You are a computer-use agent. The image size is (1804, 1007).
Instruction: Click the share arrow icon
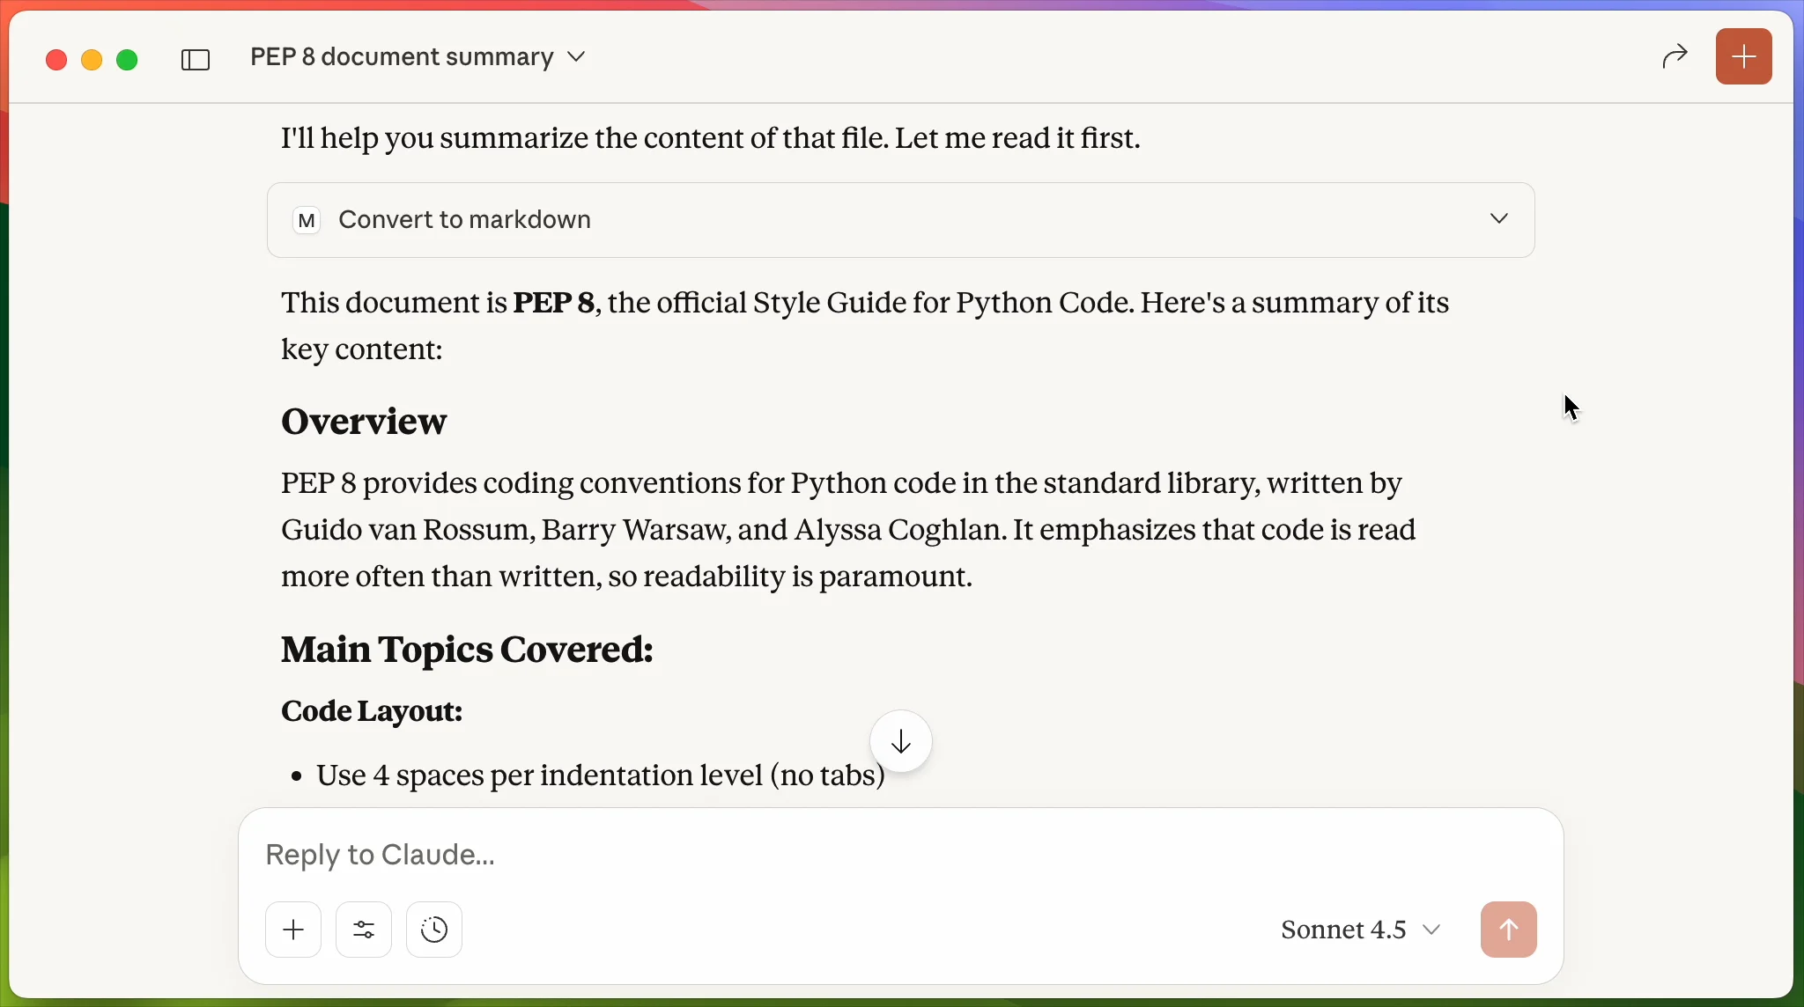click(x=1674, y=57)
